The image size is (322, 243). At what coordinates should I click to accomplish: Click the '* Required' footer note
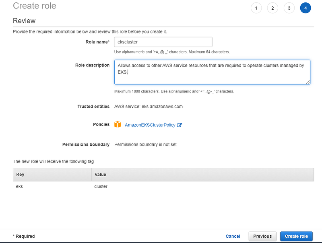click(x=24, y=236)
